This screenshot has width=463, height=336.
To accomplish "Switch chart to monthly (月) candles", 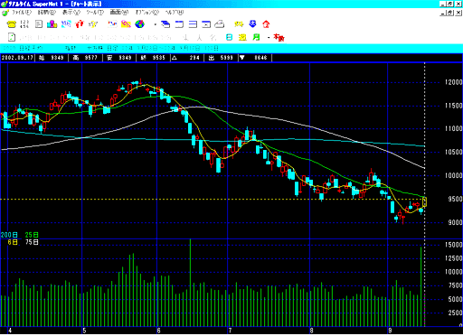I will click(256, 37).
